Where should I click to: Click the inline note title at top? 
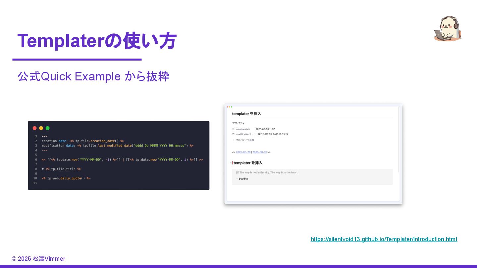246,113
